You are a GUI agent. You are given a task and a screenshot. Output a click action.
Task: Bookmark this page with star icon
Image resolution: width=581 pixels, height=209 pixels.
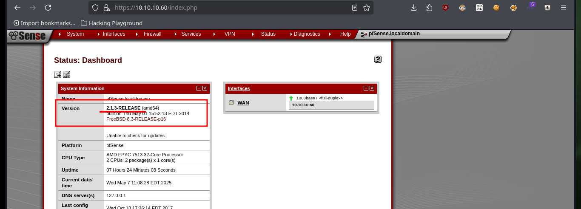366,8
